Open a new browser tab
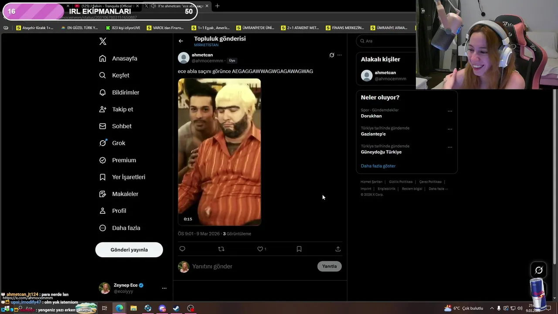Viewport: 558px width, 314px height. click(x=218, y=6)
